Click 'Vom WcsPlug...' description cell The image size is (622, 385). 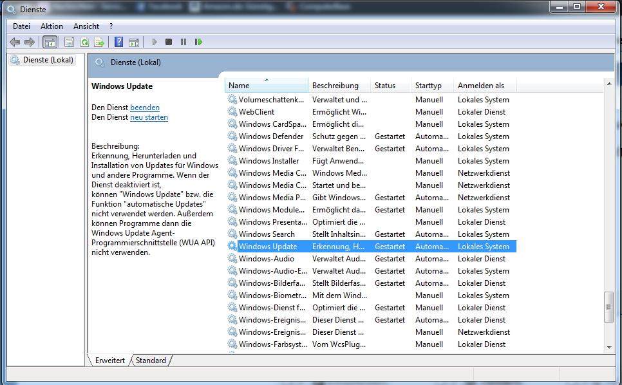339,344
